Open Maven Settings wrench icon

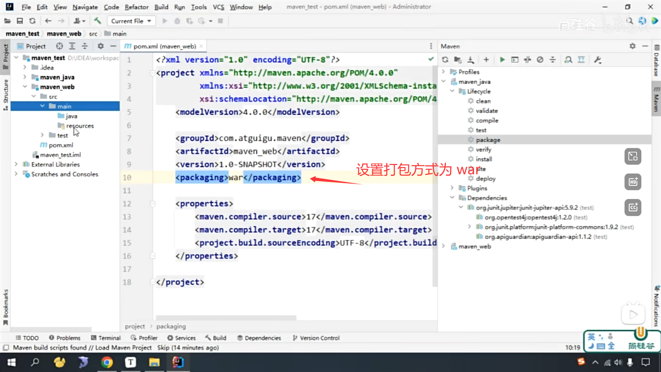598,60
